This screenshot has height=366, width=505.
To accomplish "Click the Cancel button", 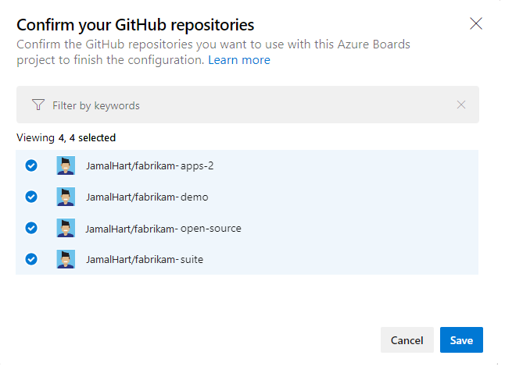I will click(407, 340).
